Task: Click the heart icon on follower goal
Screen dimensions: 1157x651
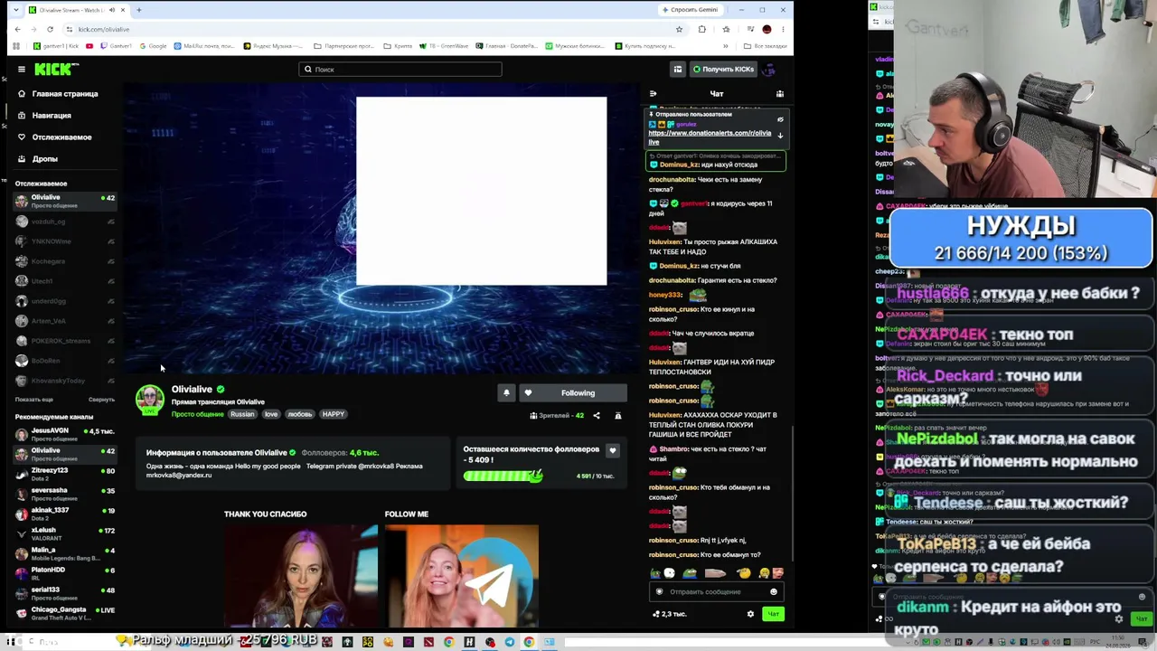Action: point(613,450)
